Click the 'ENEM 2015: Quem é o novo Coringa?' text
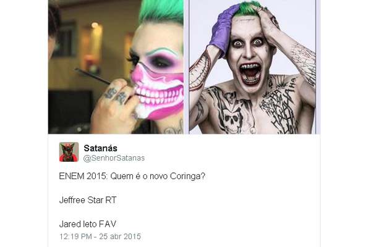Viewport: 371px width, 247px height. click(x=132, y=177)
